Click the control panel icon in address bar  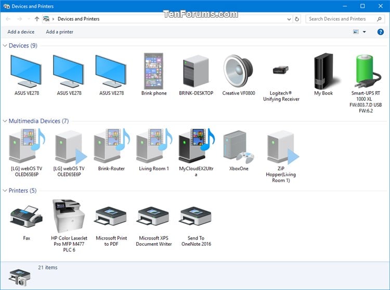point(46,19)
